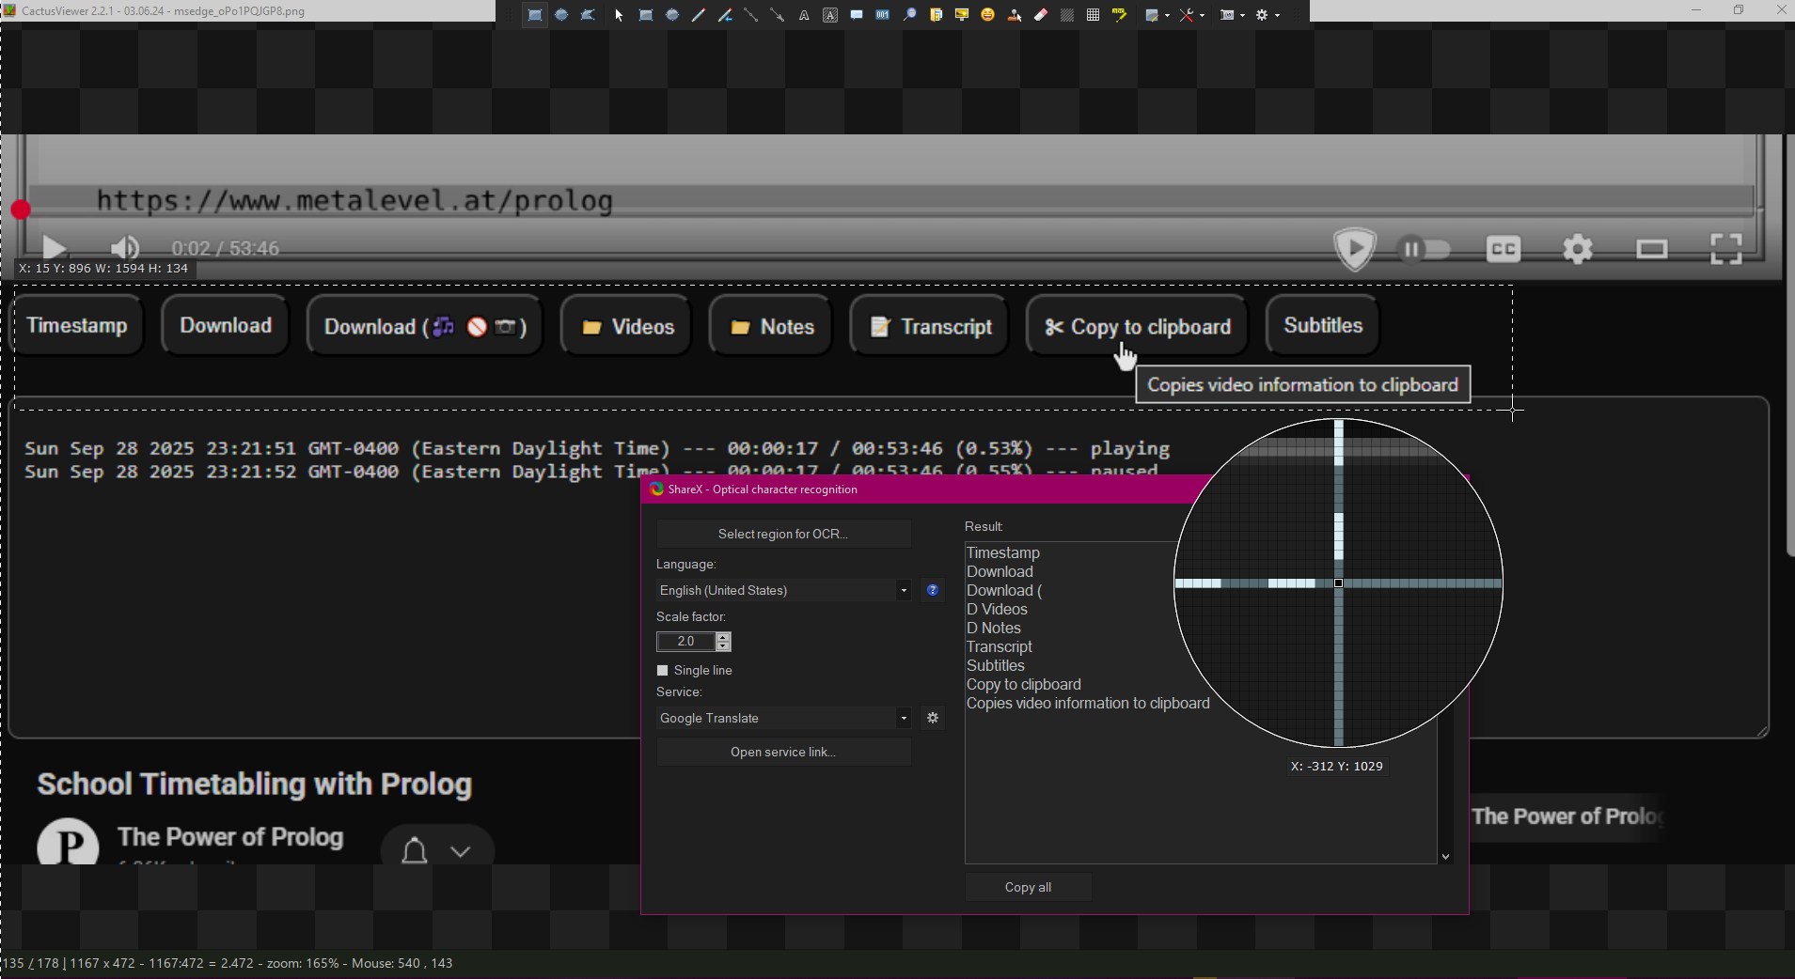Viewport: 1795px width, 979px height.
Task: Pick the smiley sticker tool
Action: click(x=987, y=15)
